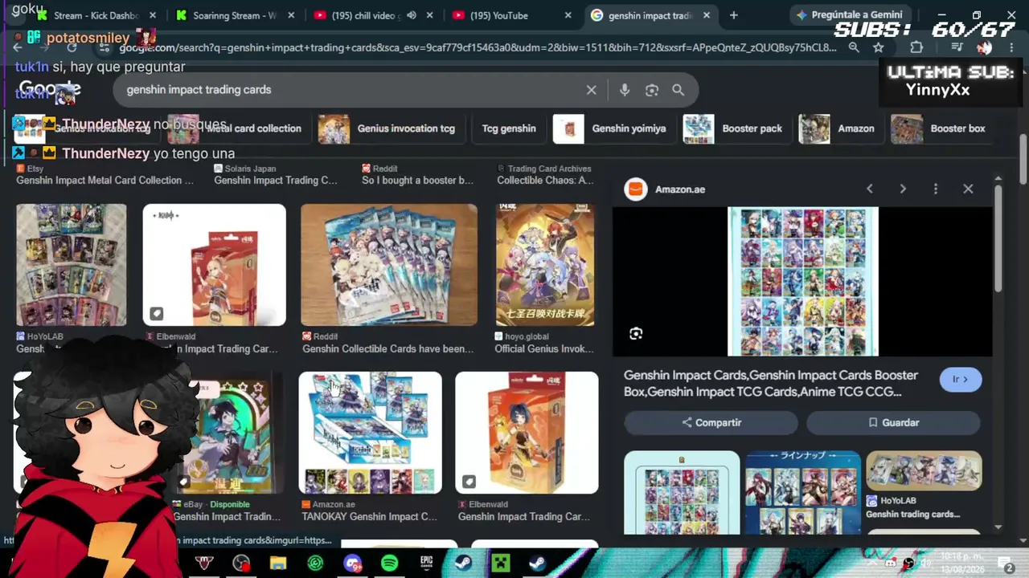
Task: Bookmark this page with the star icon
Action: [x=879, y=47]
